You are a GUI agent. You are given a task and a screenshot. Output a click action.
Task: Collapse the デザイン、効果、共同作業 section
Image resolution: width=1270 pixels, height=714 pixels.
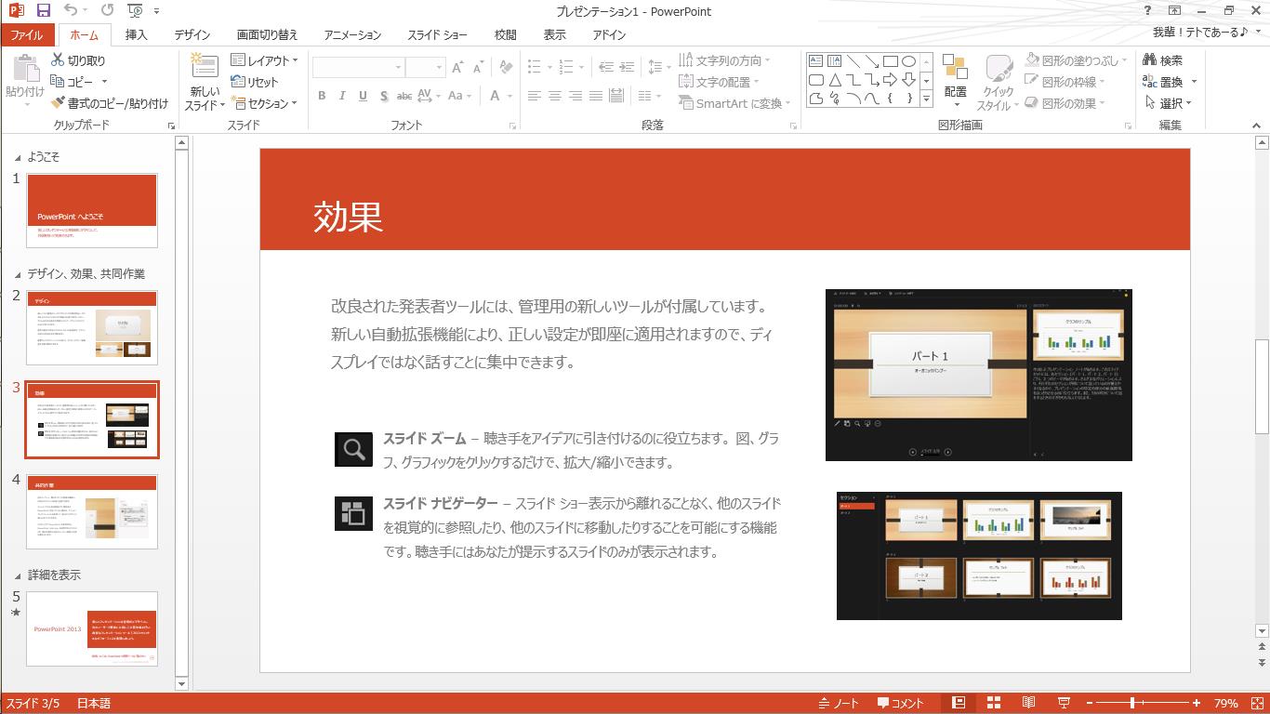pyautogui.click(x=18, y=274)
